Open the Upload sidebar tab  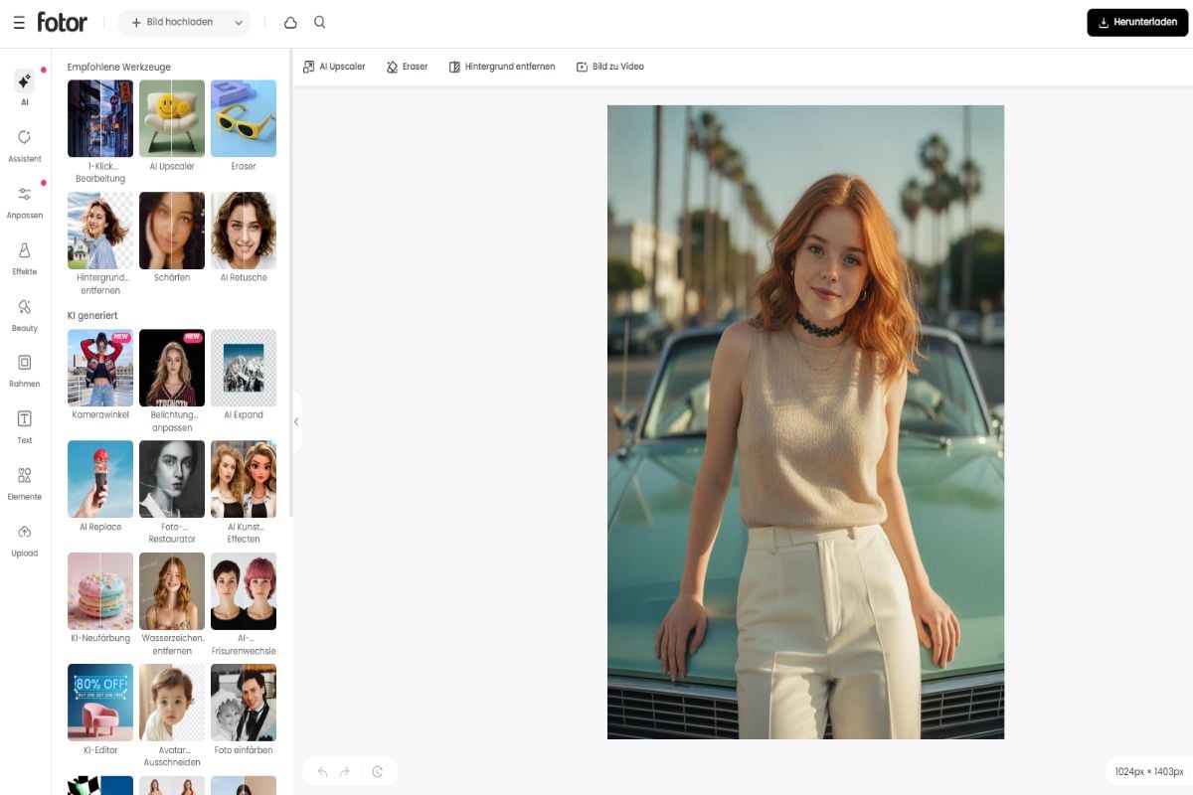pos(25,540)
